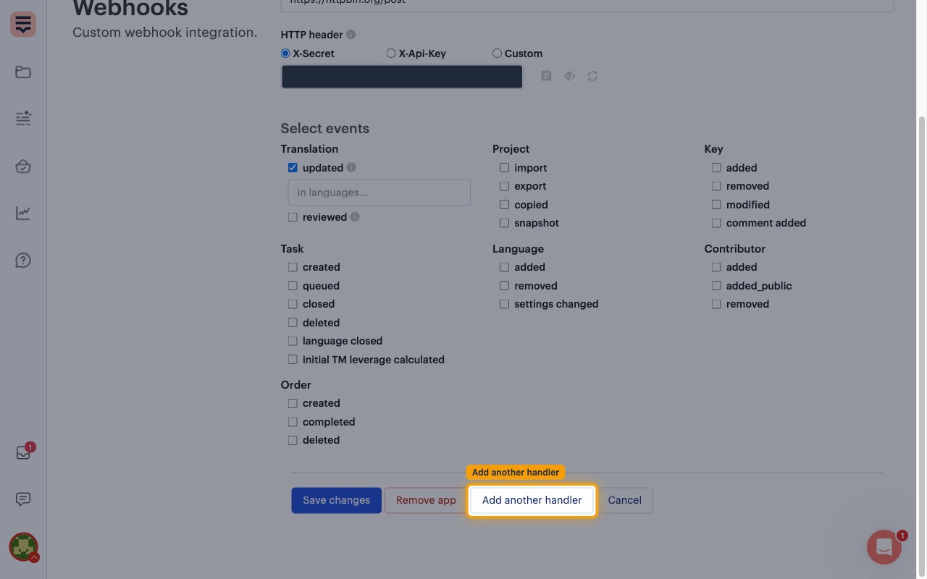
Task: Check the Task language closed checkbox
Action: 293,341
